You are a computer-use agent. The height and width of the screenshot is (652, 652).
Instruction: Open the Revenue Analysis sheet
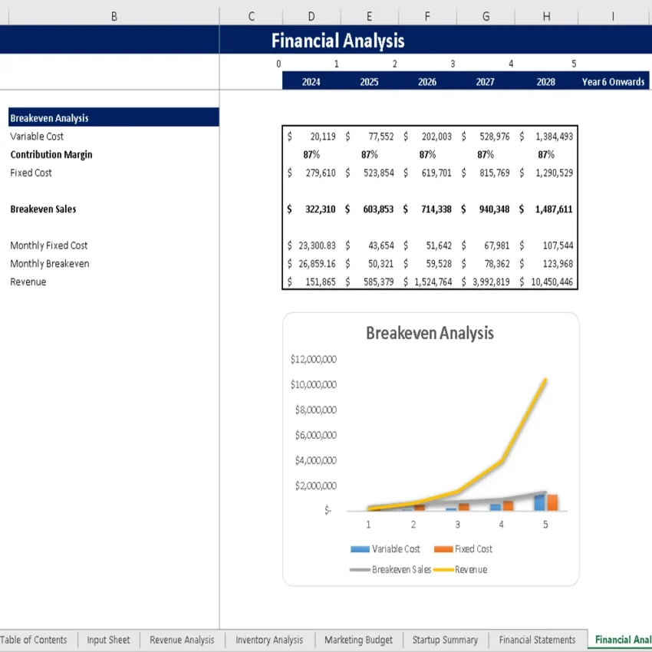tap(182, 640)
